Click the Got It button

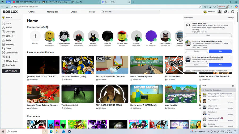(x=208, y=35)
